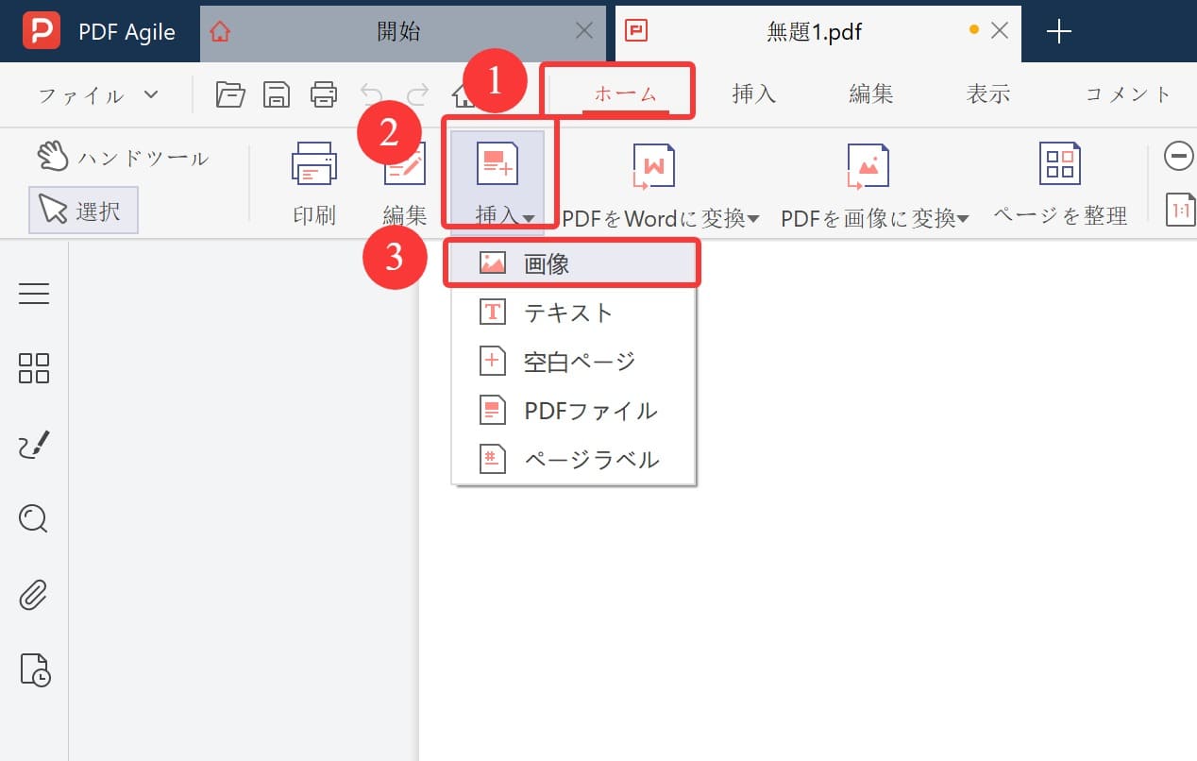The height and width of the screenshot is (761, 1197).
Task: Select the ハンドツール (Hand tool)
Action: tap(123, 158)
